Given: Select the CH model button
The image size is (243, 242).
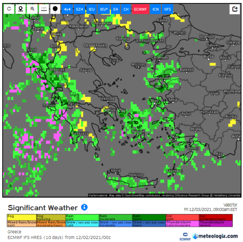Looking at the screenshot, I should (x=126, y=9).
